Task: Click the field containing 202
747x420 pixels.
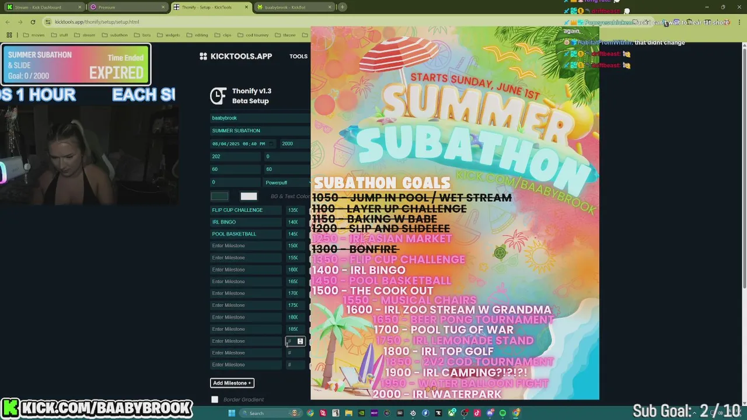Action: tap(236, 156)
